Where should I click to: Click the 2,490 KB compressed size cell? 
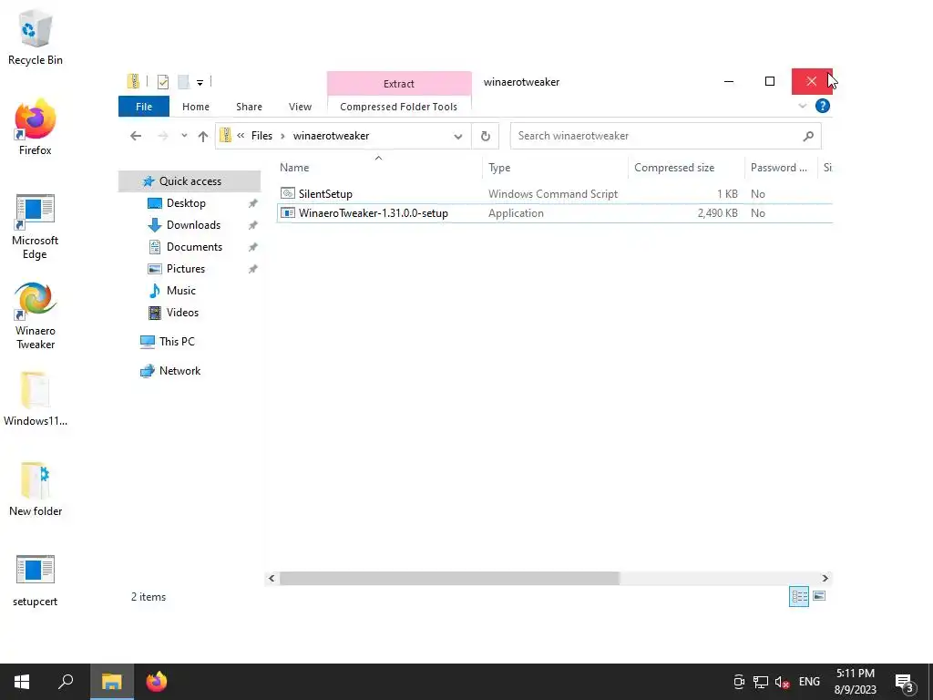[x=718, y=213]
